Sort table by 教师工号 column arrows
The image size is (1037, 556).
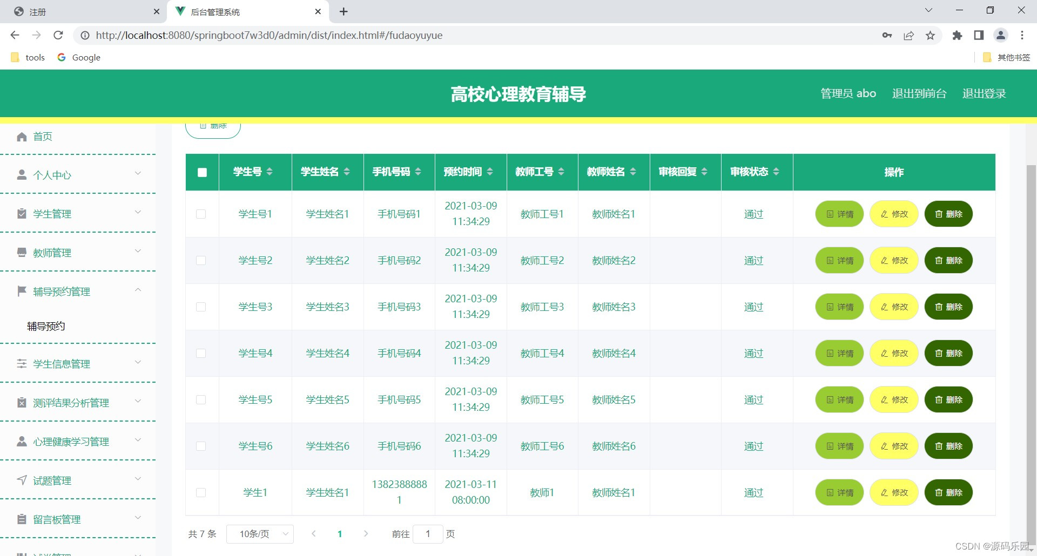pos(561,172)
